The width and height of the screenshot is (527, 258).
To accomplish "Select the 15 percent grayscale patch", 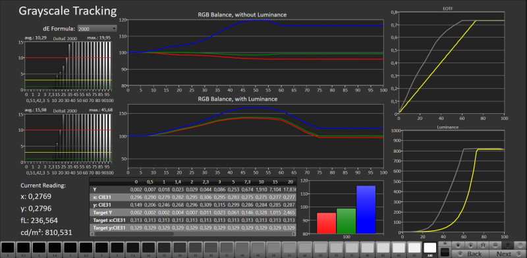I will click(164, 249).
